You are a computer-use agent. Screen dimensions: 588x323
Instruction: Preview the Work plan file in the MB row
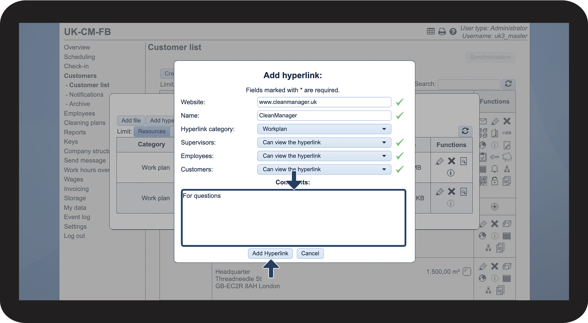pyautogui.click(x=464, y=161)
